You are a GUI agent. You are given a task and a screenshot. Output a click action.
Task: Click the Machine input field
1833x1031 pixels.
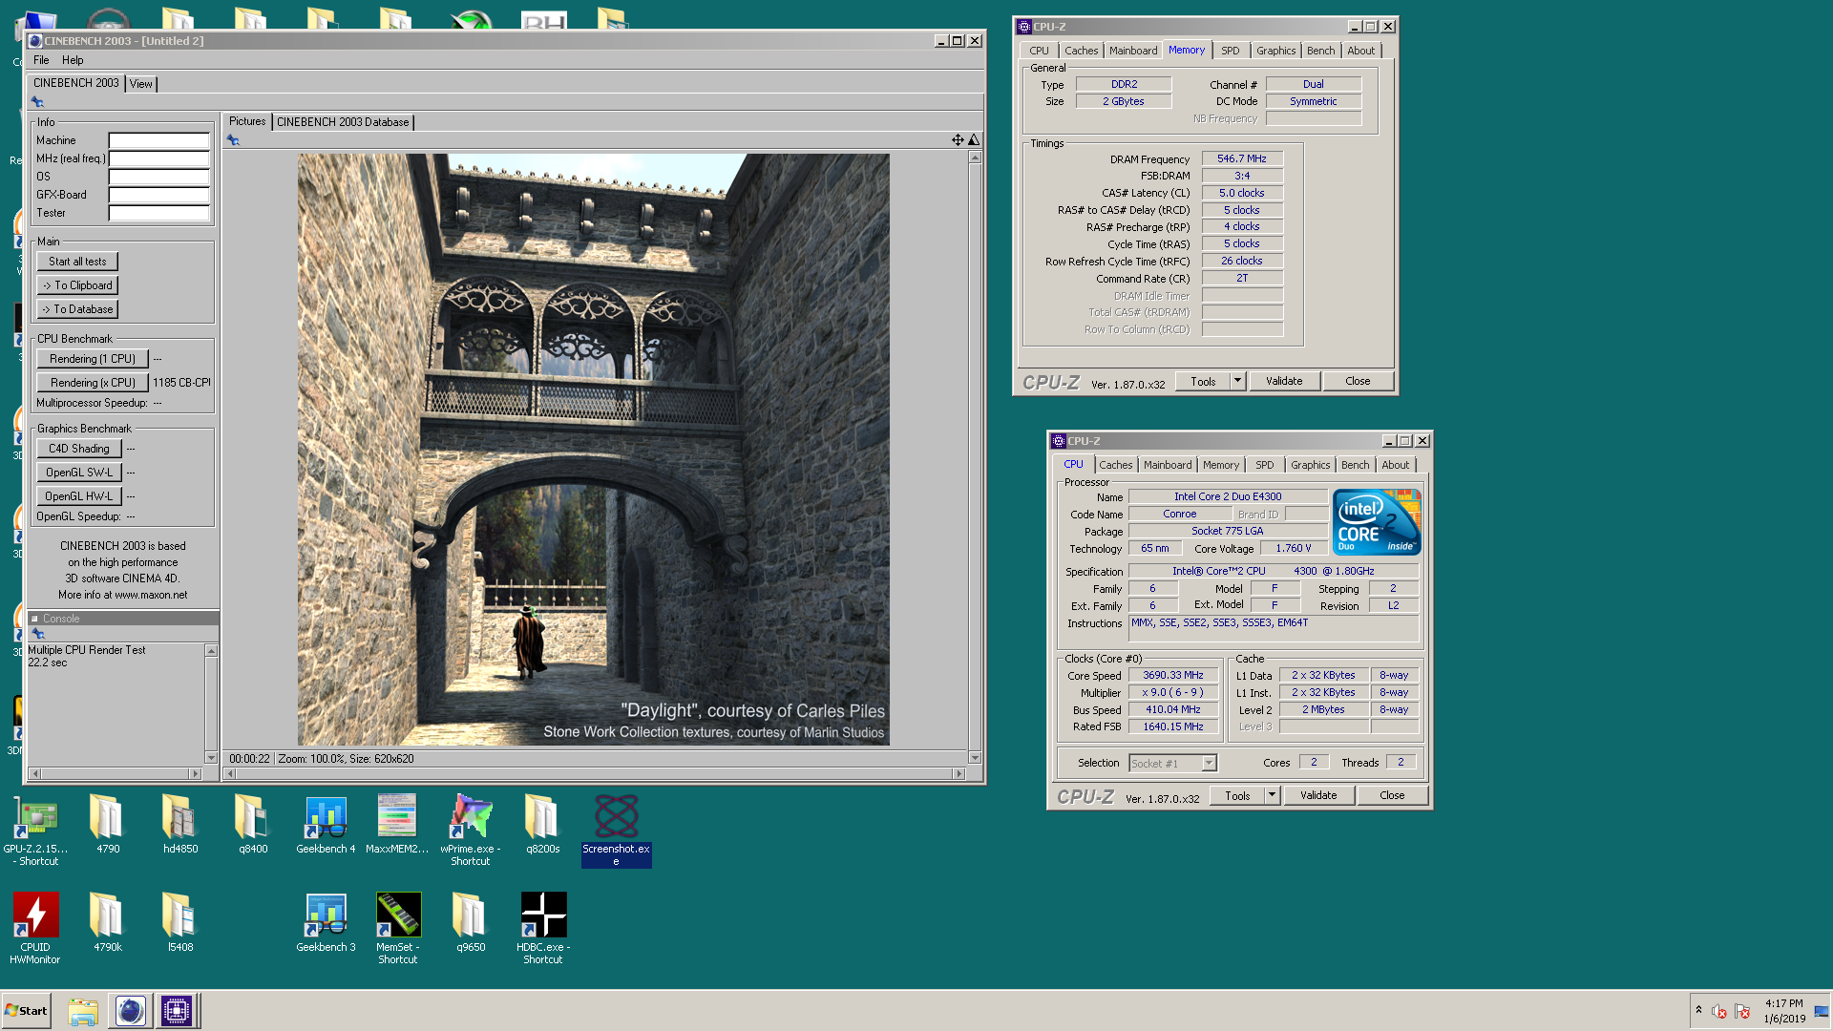coord(158,140)
